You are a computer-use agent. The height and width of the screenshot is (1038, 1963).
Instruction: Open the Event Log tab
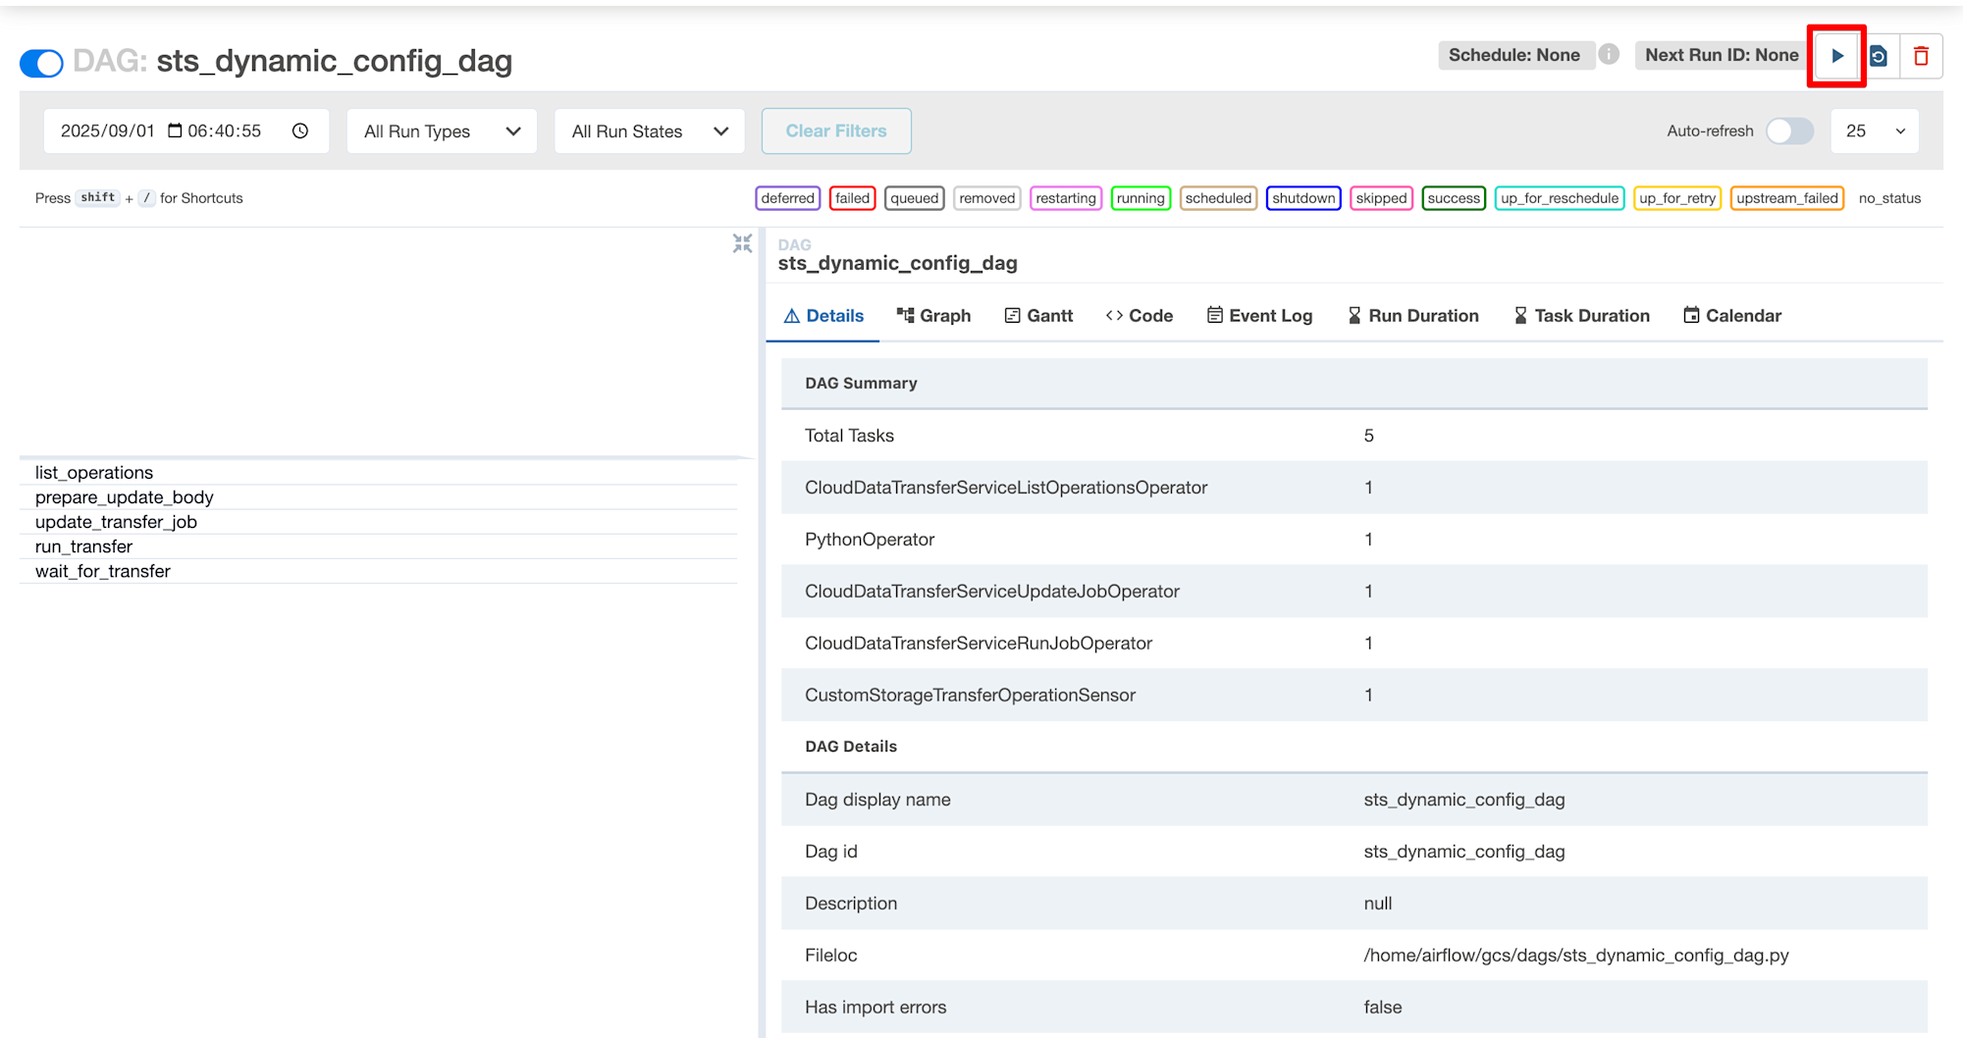click(x=1259, y=315)
